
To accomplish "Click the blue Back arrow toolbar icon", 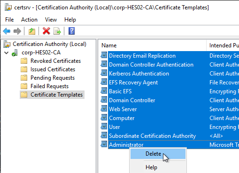I will [x=7, y=31].
